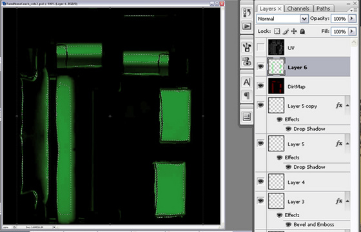Open the Paragraph panel icon
361x232 pixels.
(247, 95)
